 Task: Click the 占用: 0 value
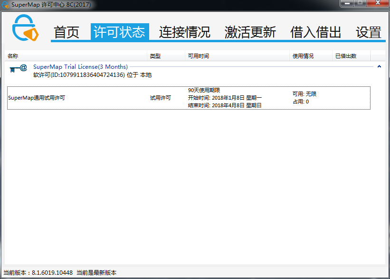(x=301, y=102)
